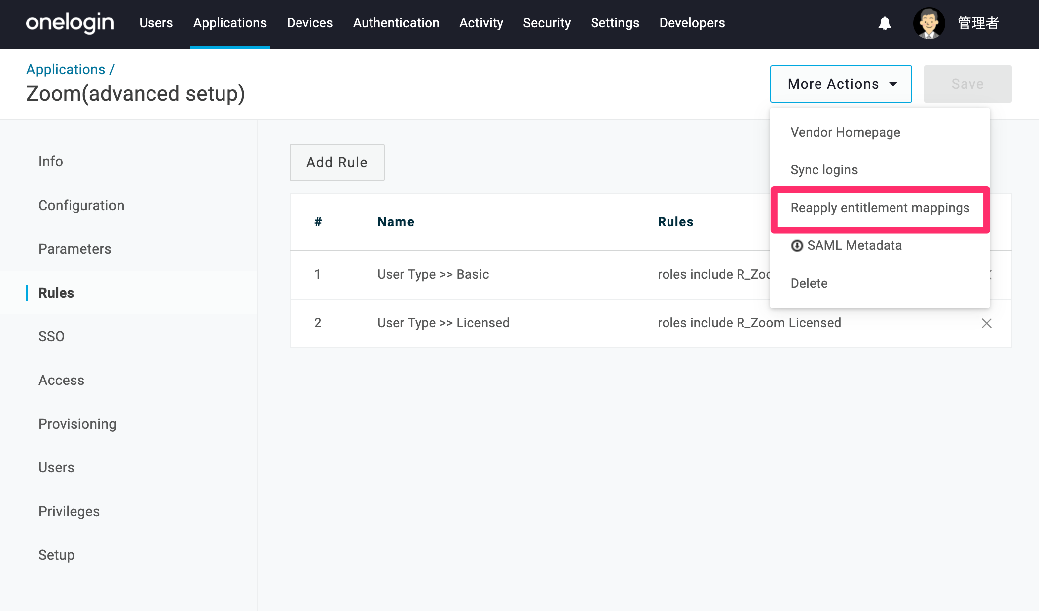The width and height of the screenshot is (1039, 611).
Task: Open the notifications bell
Action: coord(885,23)
